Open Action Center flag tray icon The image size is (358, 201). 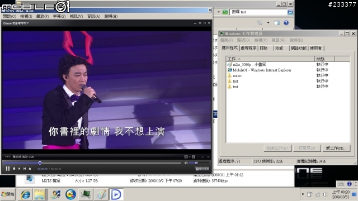click(x=309, y=194)
